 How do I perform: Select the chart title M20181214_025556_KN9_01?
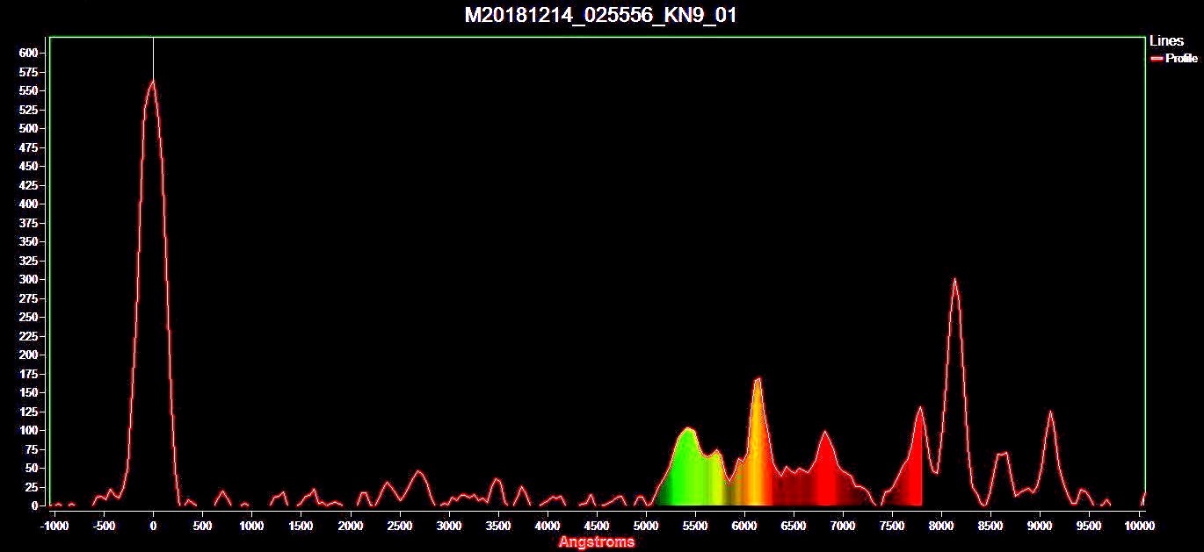pyautogui.click(x=600, y=15)
